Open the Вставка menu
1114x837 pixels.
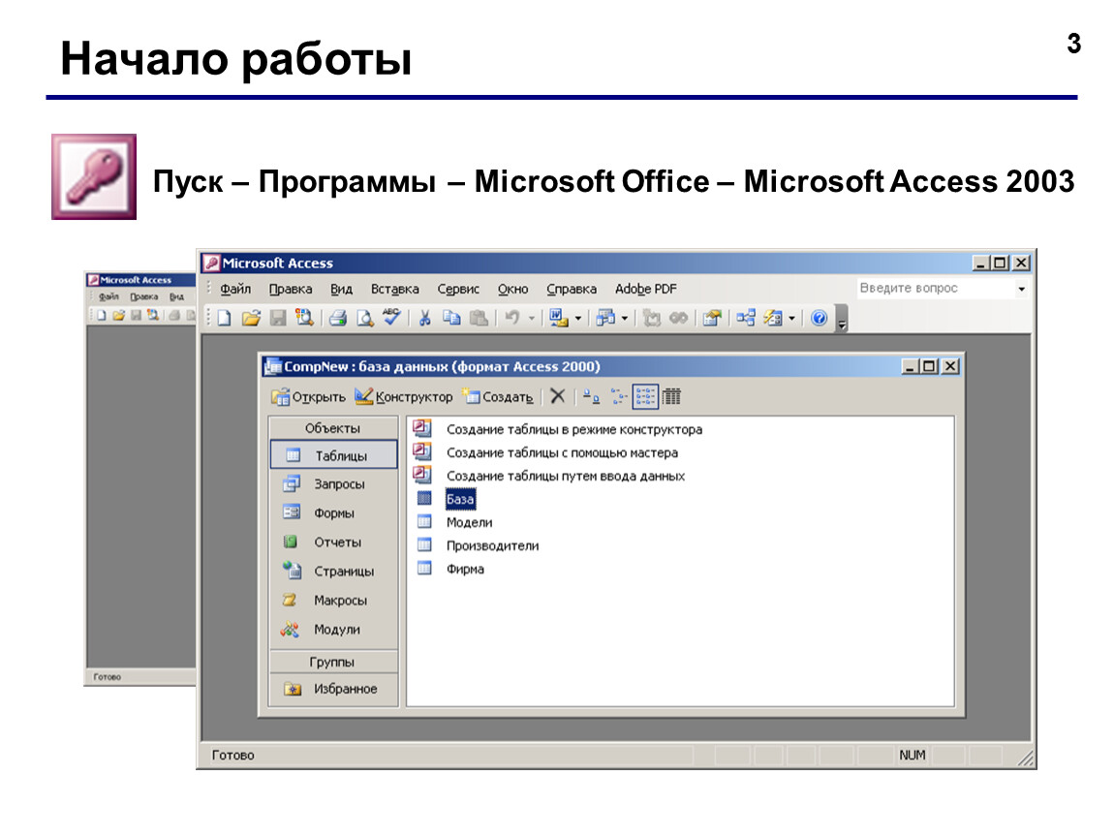coord(395,289)
